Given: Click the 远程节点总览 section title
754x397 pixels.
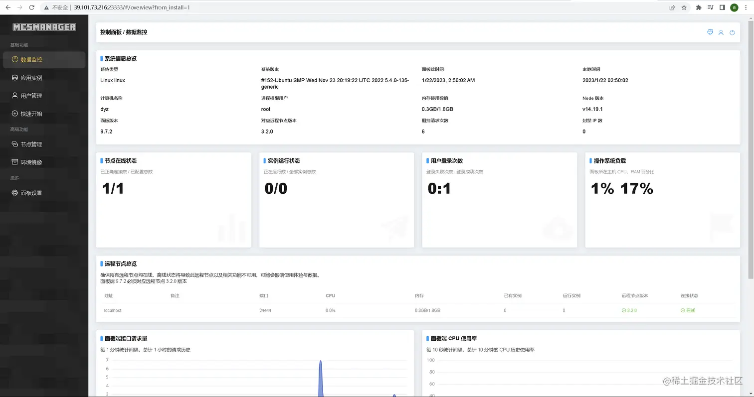Looking at the screenshot, I should coord(120,264).
